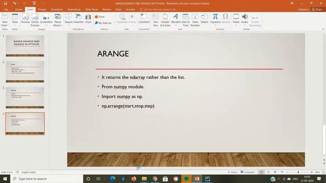Insert a Video
The width and height of the screenshot is (326, 183).
[x=236, y=20]
